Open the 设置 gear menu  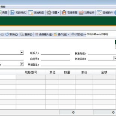click(53, 13)
